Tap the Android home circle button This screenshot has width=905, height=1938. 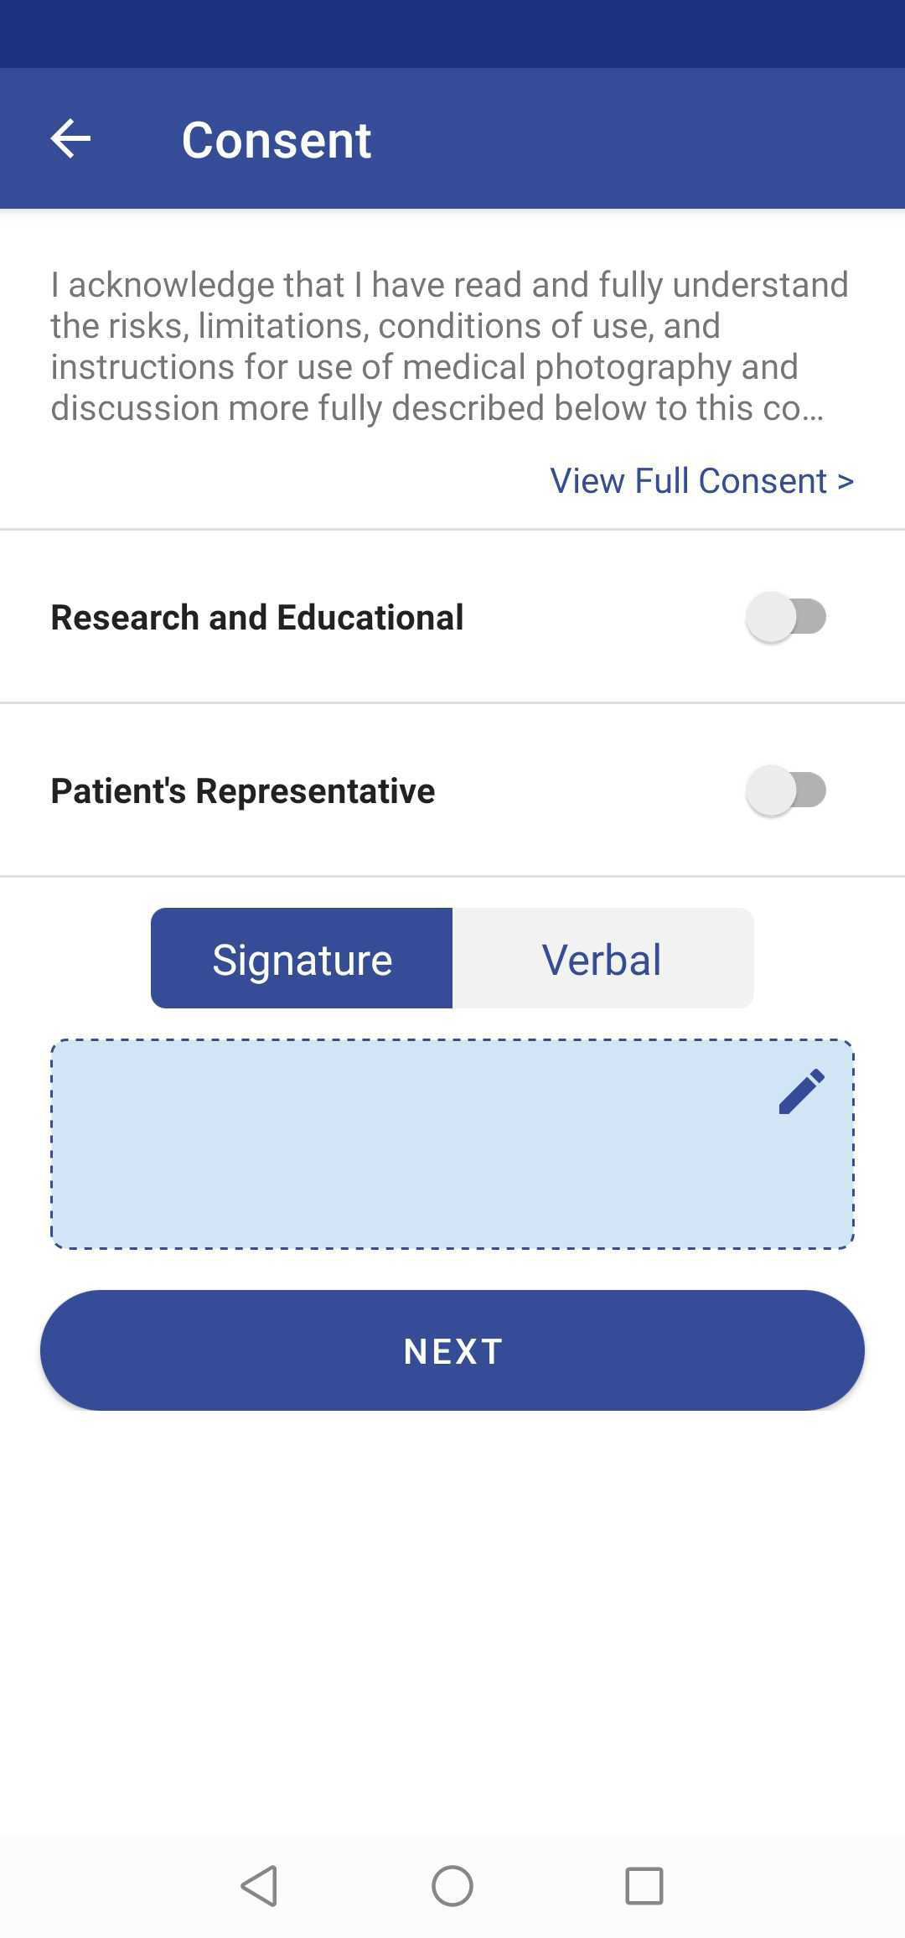452,1886
